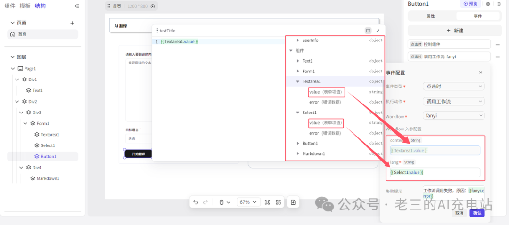The image size is (509, 225).
Task: Open the 67% zoom dropdown
Action: tap(248, 202)
